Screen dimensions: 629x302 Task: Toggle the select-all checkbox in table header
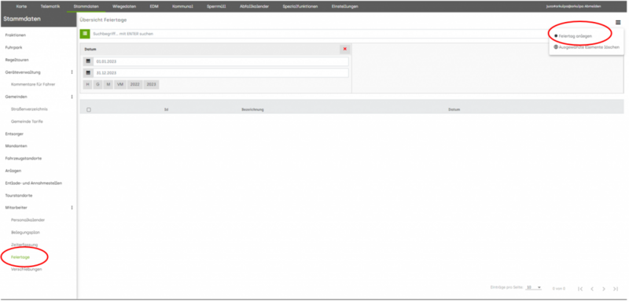click(x=89, y=109)
